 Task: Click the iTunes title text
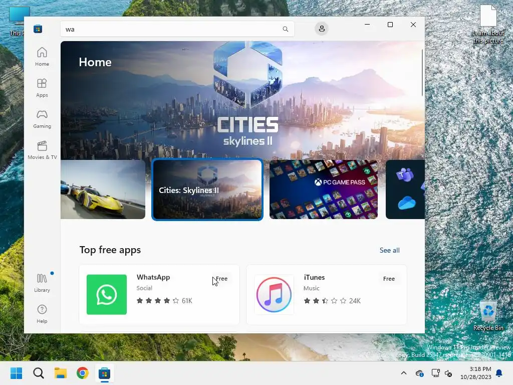point(314,277)
